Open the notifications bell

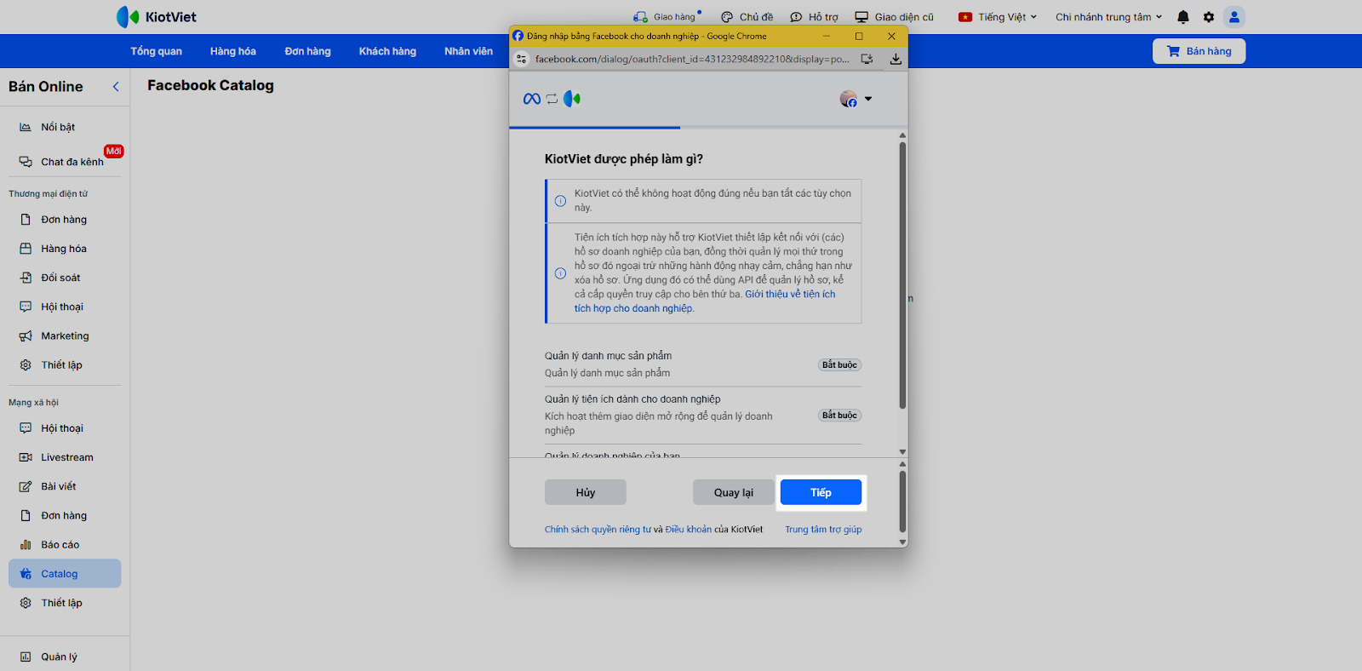click(x=1183, y=17)
